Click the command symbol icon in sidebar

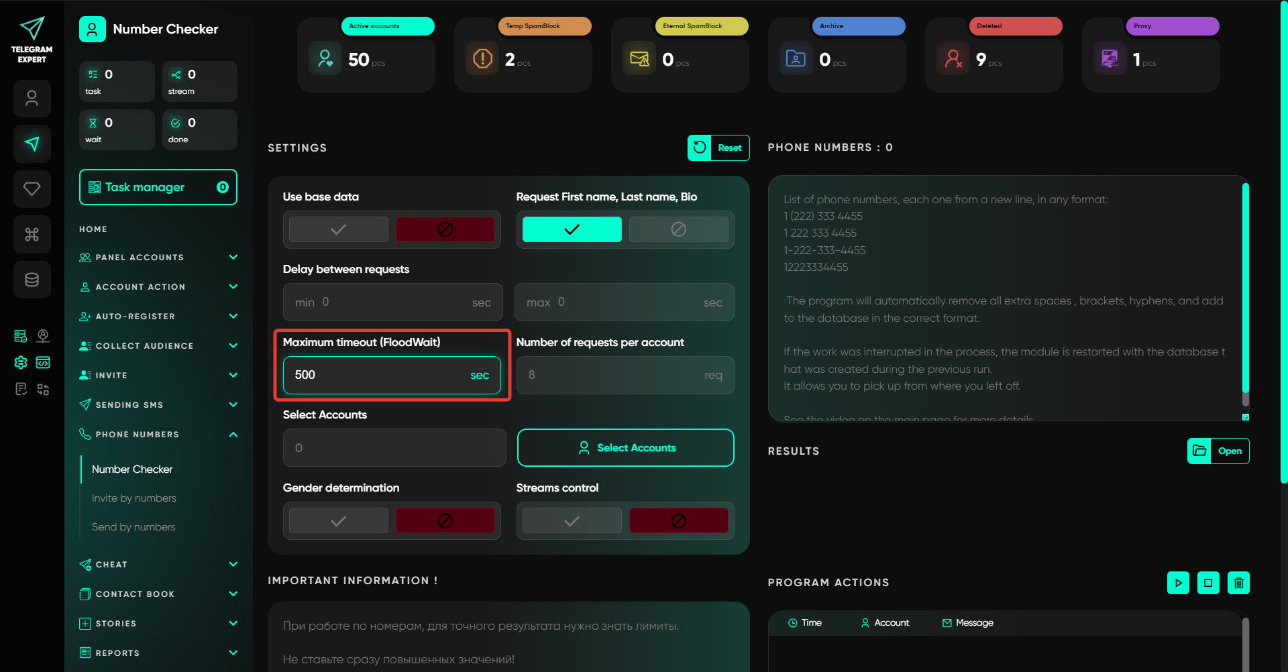pyautogui.click(x=32, y=234)
